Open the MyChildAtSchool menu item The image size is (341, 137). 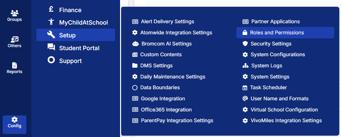[x=83, y=23]
